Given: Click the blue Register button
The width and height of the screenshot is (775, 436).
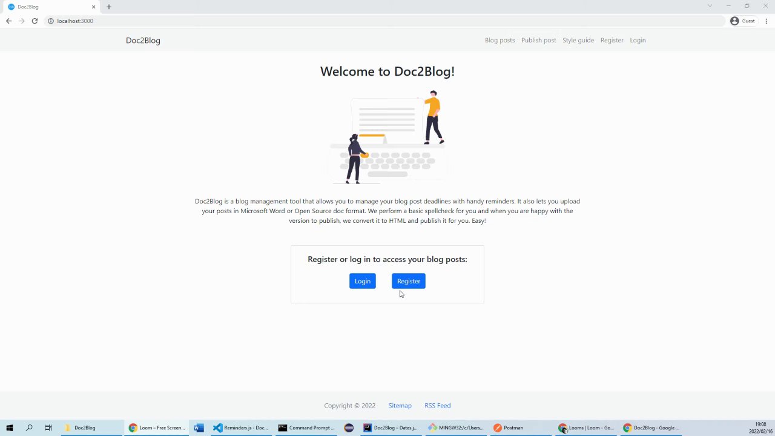Looking at the screenshot, I should [409, 281].
